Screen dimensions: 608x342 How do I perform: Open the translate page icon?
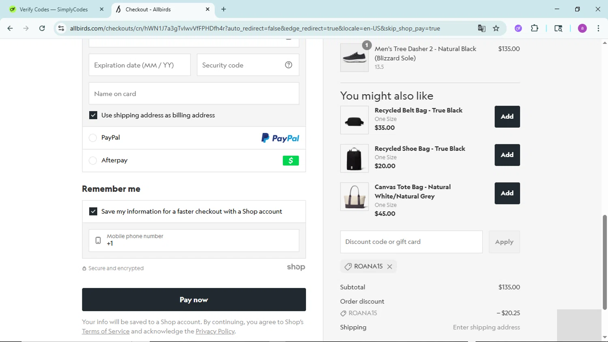[482, 28]
